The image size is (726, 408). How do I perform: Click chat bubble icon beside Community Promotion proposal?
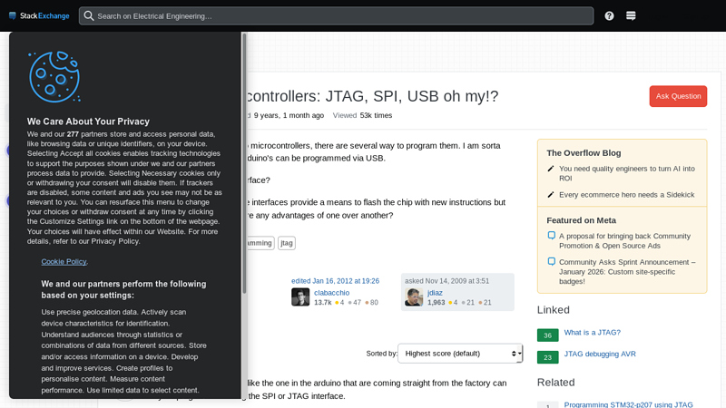click(x=551, y=236)
